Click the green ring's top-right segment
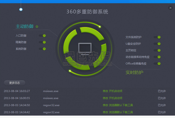The height and width of the screenshot is (118, 175). (92, 33)
